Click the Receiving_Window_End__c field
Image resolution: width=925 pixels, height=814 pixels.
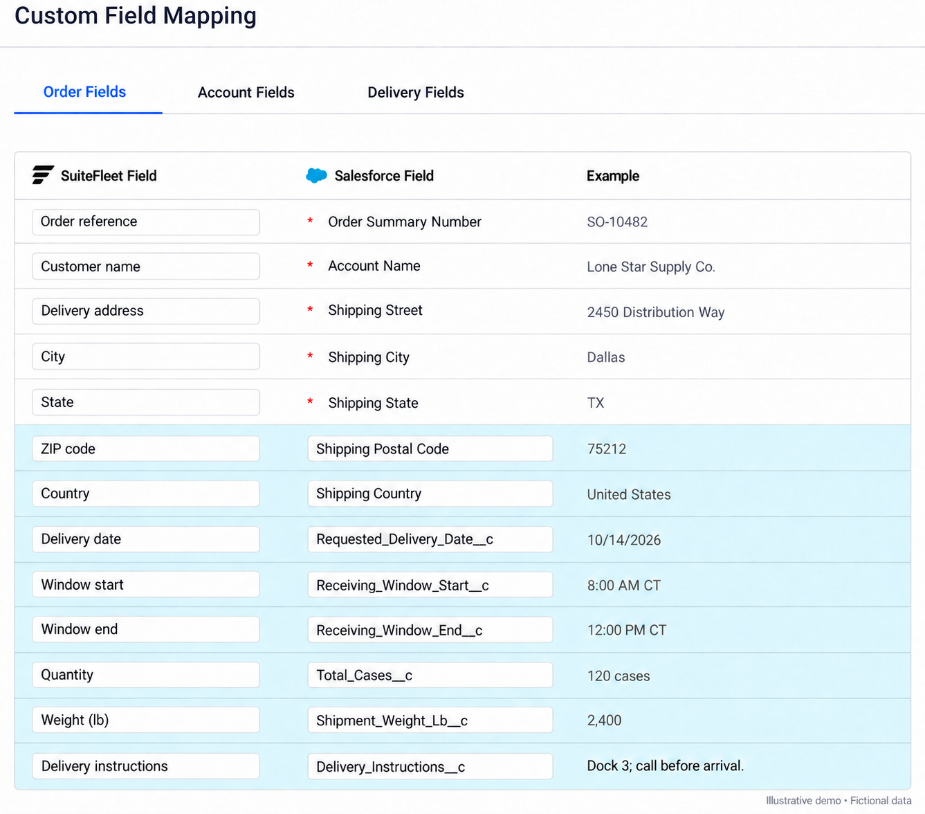pyautogui.click(x=430, y=630)
